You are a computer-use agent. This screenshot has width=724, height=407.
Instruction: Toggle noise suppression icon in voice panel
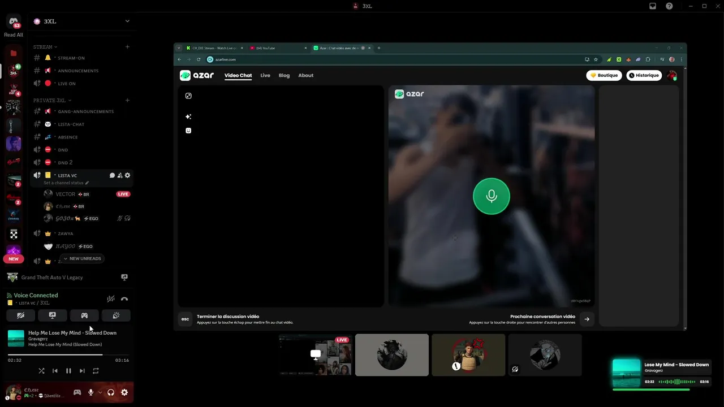pos(111,299)
